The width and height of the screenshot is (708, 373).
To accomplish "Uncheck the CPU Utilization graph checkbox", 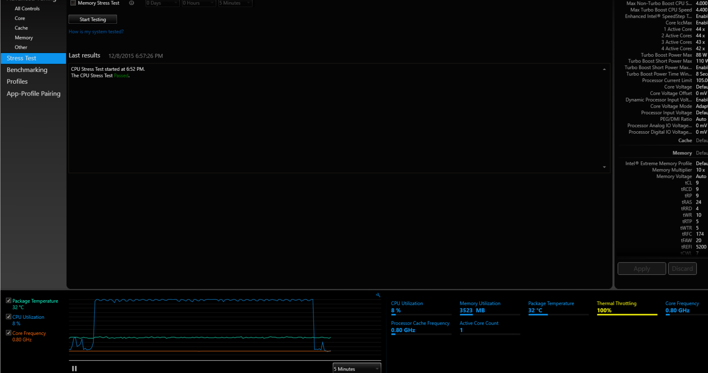I will tap(8, 317).
